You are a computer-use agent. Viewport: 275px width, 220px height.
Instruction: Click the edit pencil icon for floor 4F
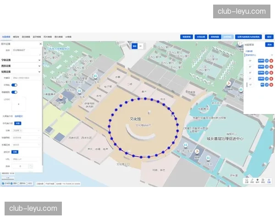pos(267,66)
